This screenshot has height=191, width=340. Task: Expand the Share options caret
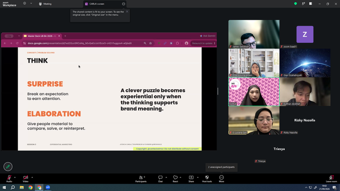click(x=198, y=177)
